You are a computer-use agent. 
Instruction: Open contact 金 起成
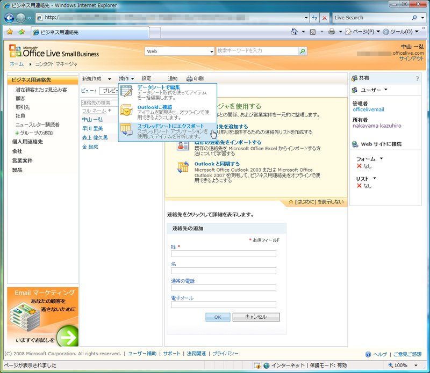(90, 147)
